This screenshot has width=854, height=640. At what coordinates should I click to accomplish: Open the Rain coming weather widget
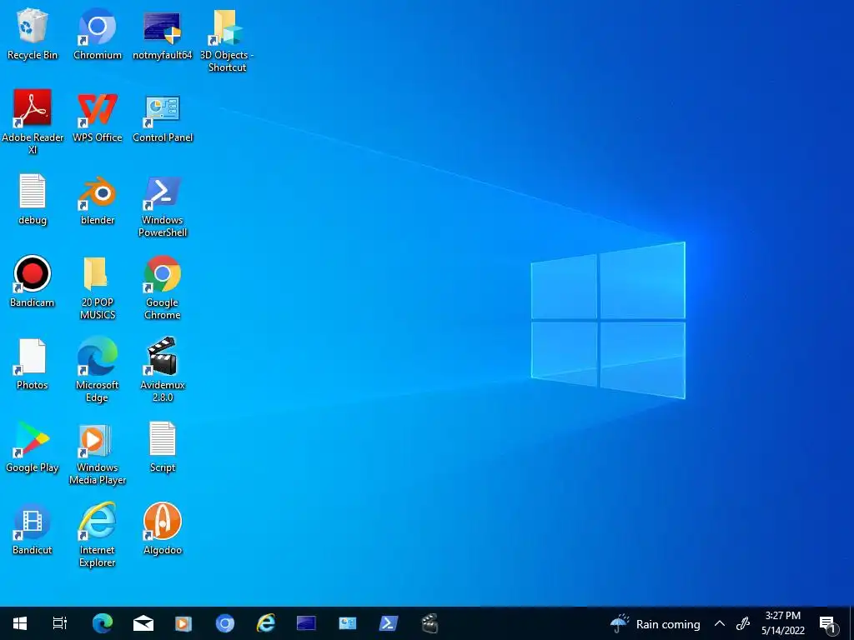655,623
